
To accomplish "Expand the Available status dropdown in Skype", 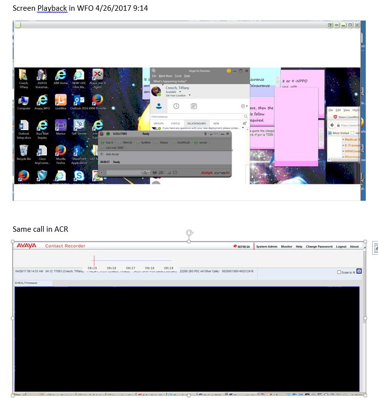I will pos(180,92).
